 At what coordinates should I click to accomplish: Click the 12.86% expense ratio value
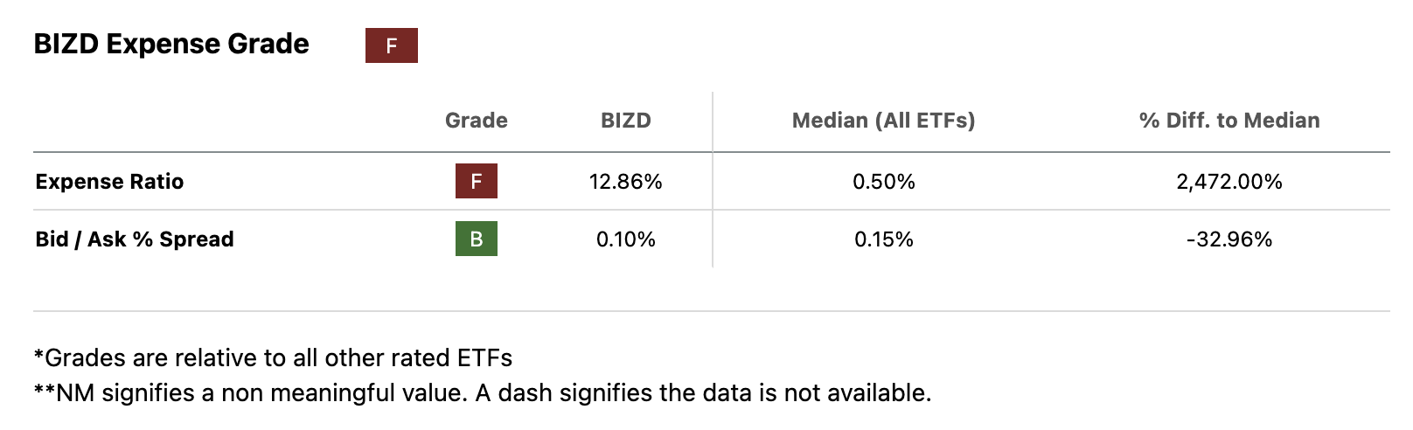[625, 182]
